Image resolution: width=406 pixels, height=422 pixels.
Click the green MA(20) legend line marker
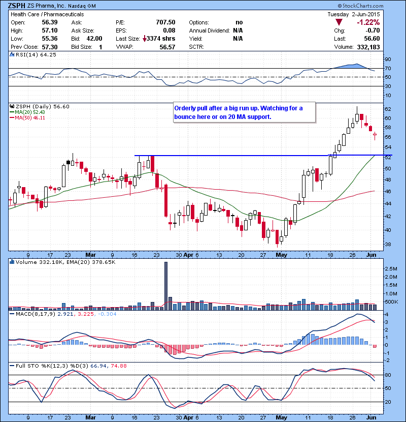pyautogui.click(x=12, y=112)
